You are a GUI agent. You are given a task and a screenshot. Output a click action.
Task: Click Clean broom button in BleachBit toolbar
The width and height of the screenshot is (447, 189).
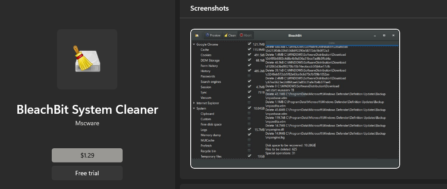(230, 35)
